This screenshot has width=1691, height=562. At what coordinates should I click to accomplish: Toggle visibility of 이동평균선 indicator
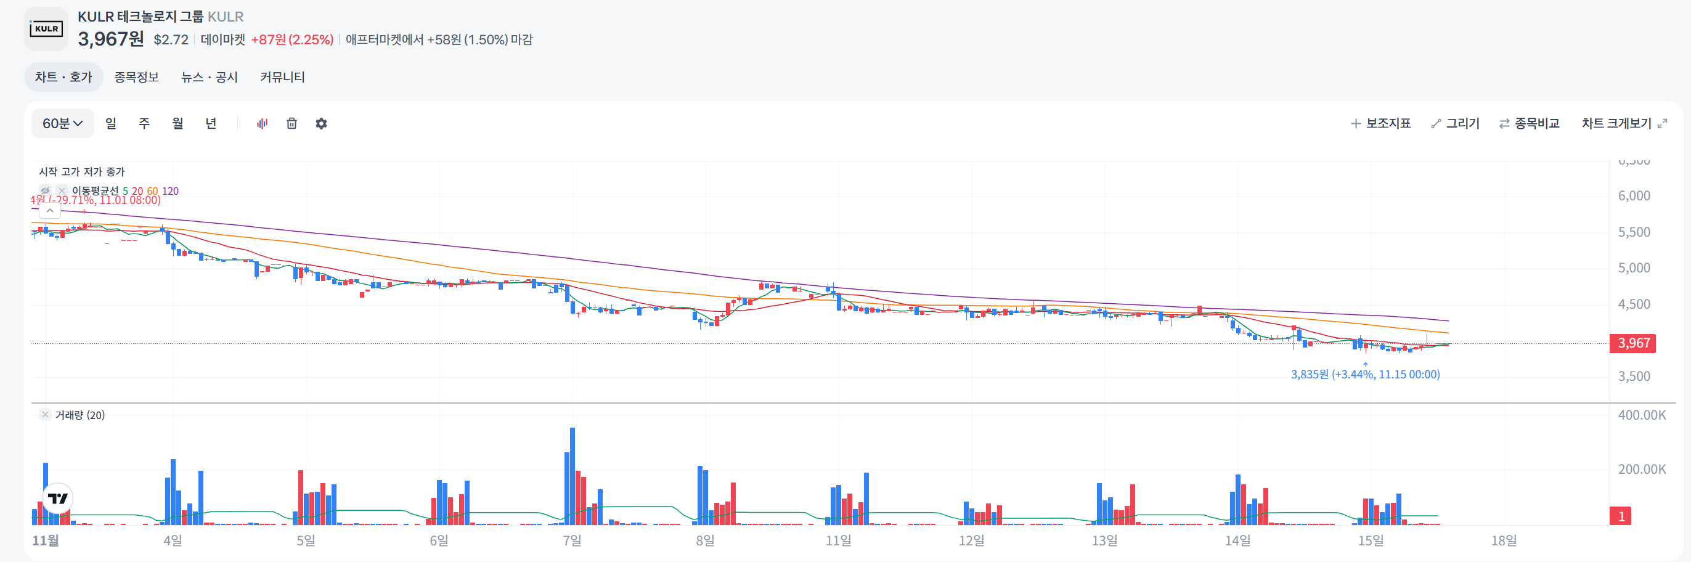(x=46, y=190)
